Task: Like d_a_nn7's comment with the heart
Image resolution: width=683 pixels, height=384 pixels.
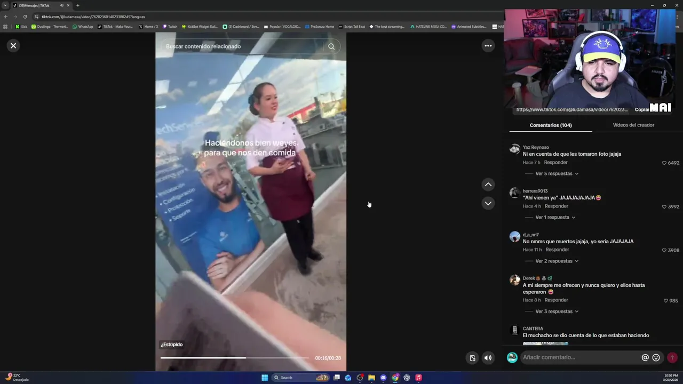Action: (664, 251)
